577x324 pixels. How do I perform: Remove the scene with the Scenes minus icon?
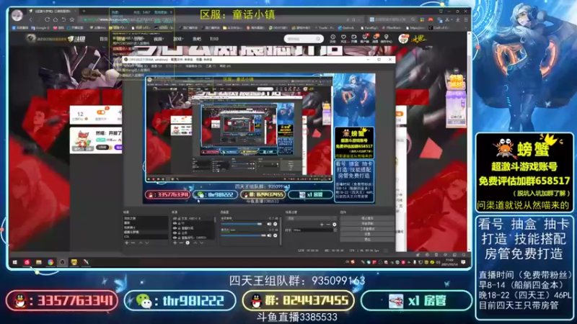(133, 243)
